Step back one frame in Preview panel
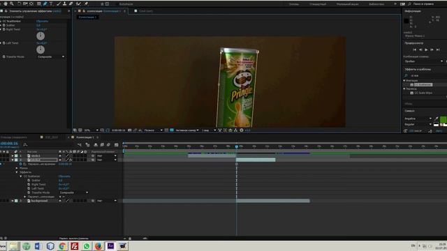The height and width of the screenshot is (251, 447). pos(420,50)
